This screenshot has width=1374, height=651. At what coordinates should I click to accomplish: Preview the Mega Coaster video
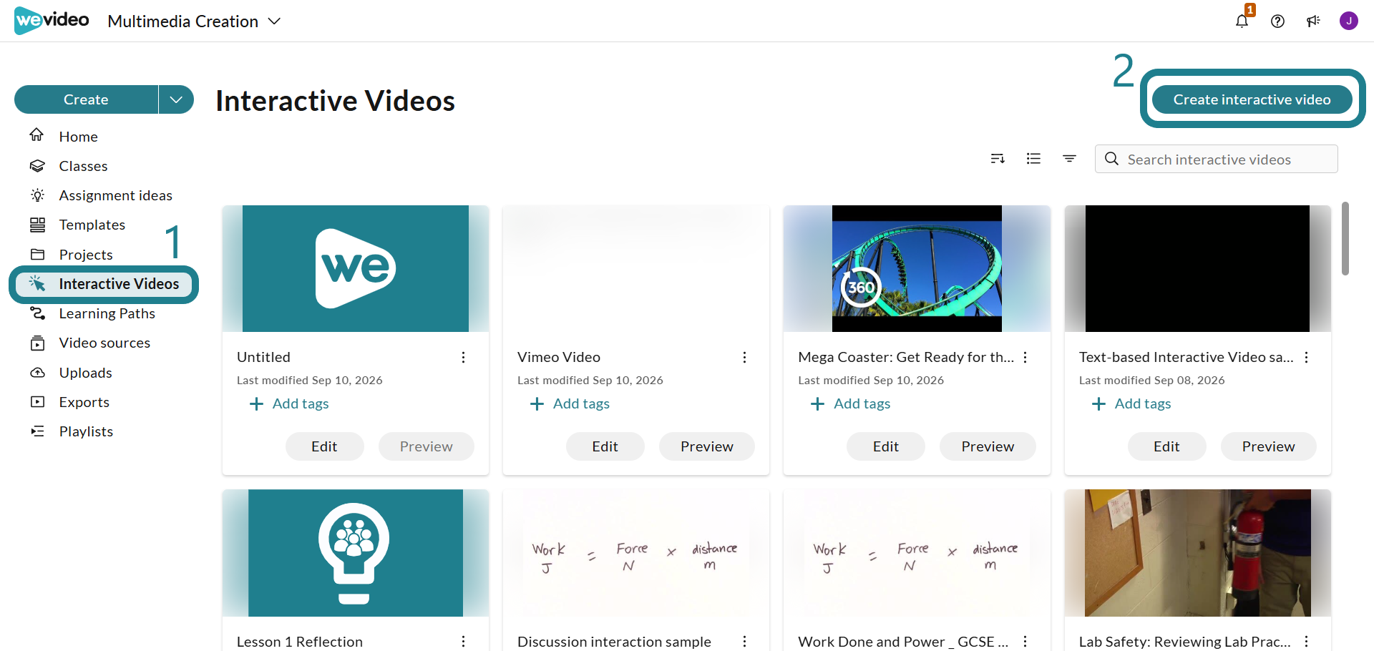(x=988, y=446)
